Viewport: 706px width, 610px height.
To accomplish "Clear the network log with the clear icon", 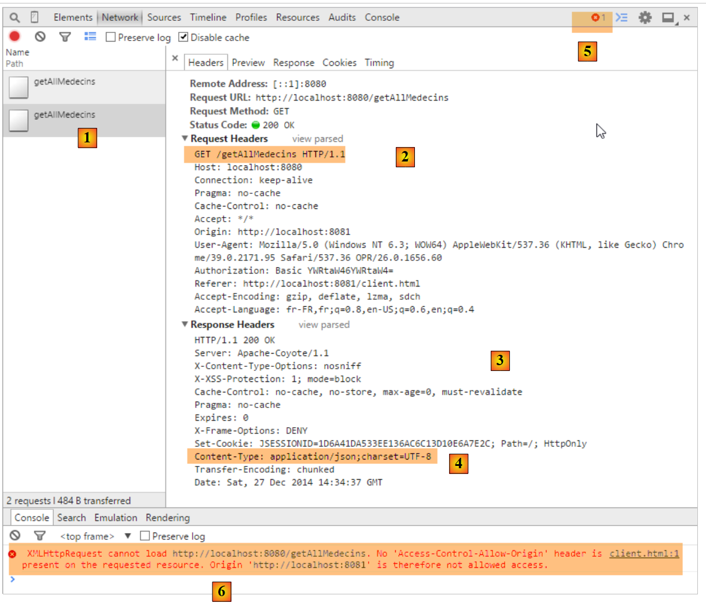I will coord(40,36).
